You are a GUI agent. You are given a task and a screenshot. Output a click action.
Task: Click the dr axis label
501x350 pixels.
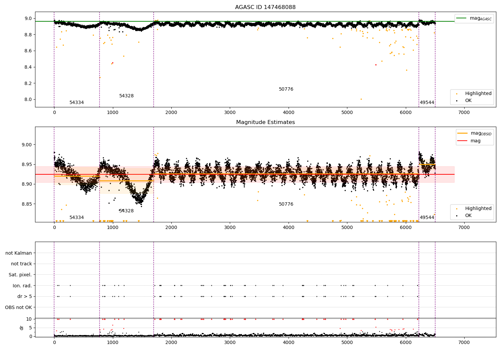coord(22,328)
